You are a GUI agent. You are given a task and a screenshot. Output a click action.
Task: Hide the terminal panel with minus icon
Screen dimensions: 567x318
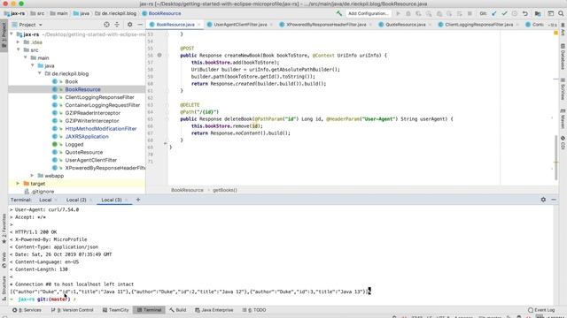[554, 200]
